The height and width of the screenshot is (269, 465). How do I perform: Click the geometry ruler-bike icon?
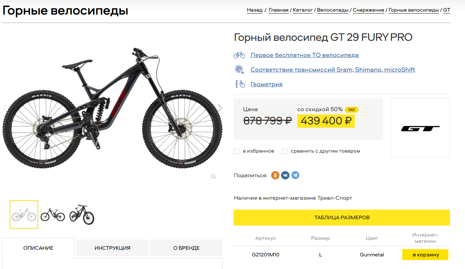pyautogui.click(x=239, y=84)
